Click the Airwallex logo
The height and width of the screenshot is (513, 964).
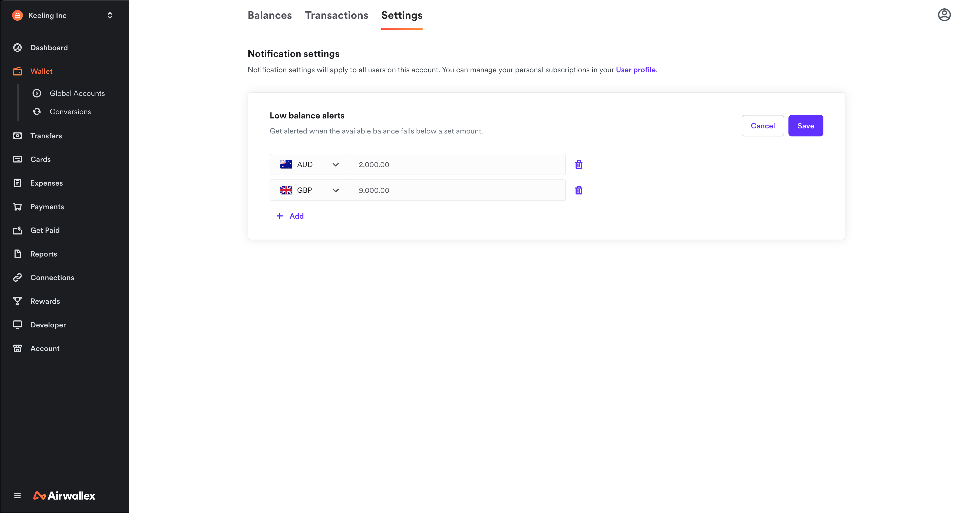point(64,496)
